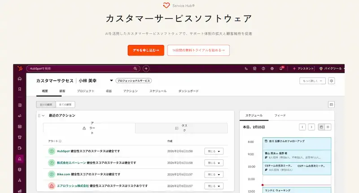This screenshot has width=359, height=193.
Task: Open the database icon in sidebar
Action: (x=20, y=169)
